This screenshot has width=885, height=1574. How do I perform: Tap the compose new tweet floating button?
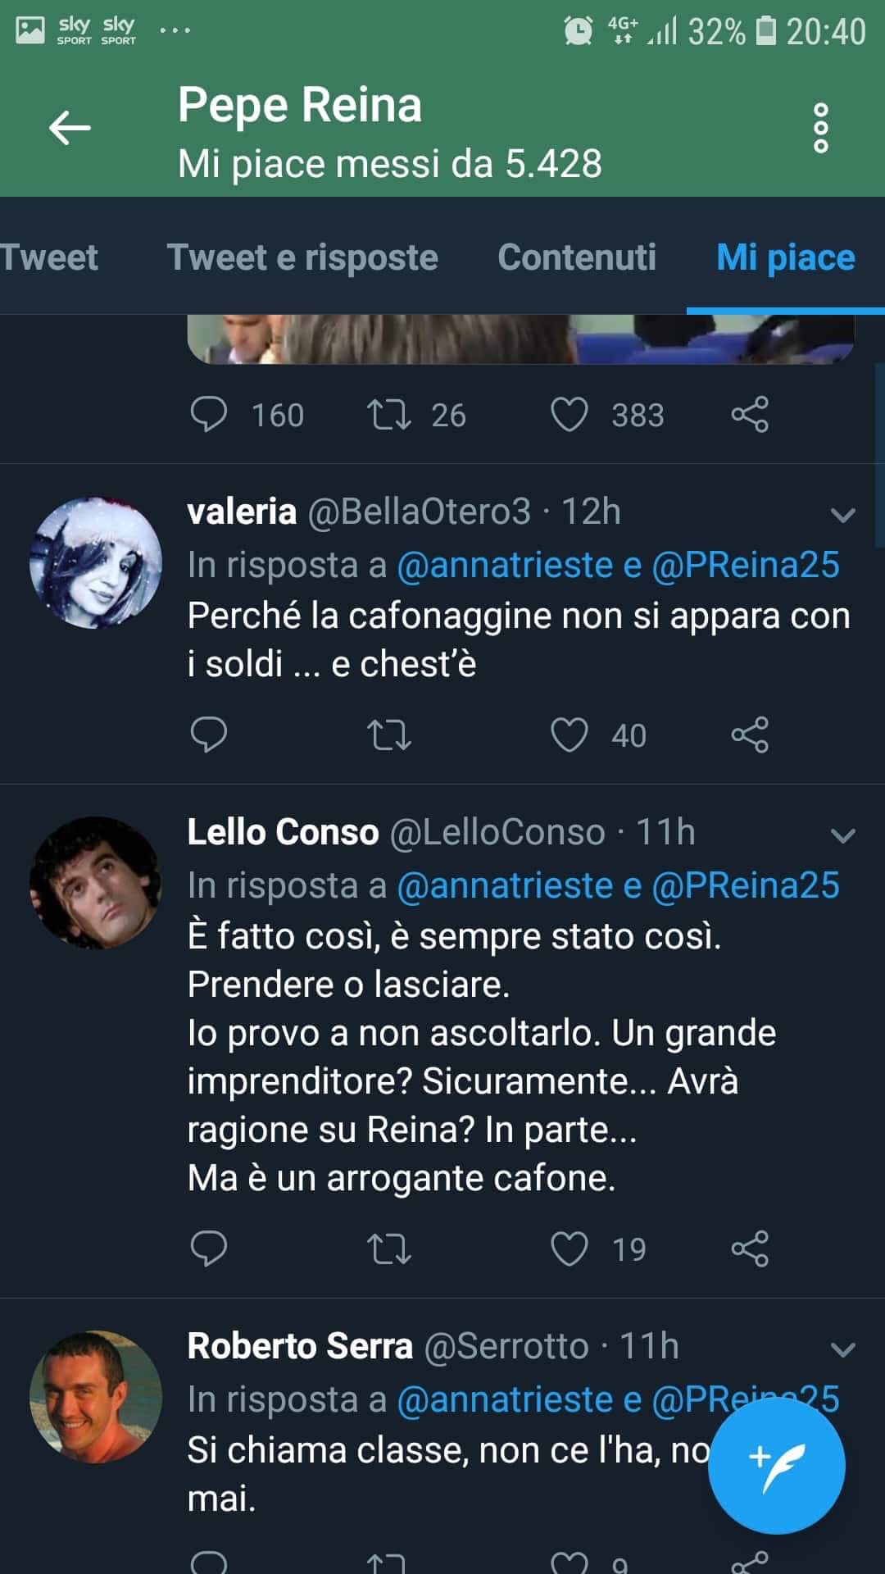[x=776, y=1465]
